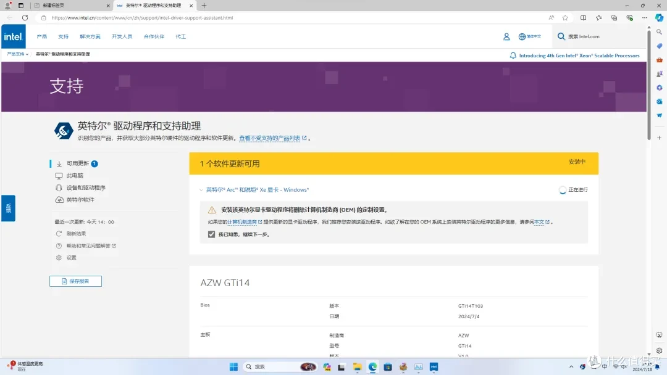Click the Driver & Support Assistant logo icon
Viewport: 667px width, 375px height.
pos(64,130)
